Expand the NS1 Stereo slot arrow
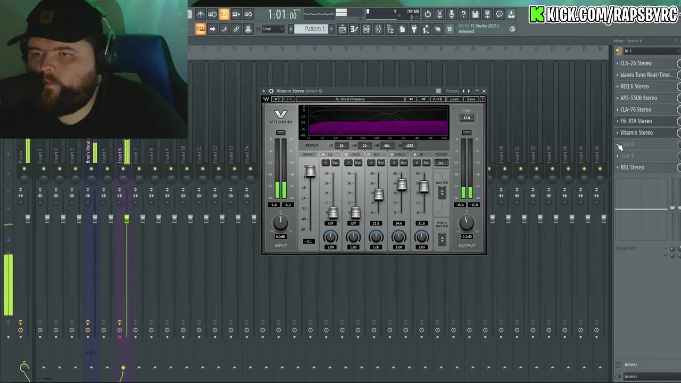The image size is (681, 383). tap(618, 168)
